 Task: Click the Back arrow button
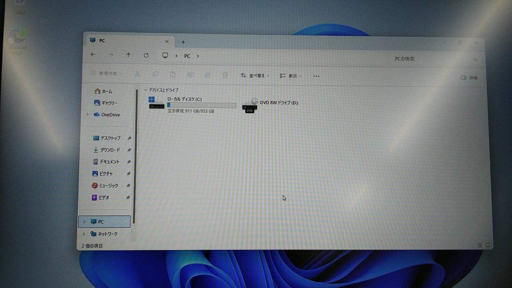[x=93, y=55]
